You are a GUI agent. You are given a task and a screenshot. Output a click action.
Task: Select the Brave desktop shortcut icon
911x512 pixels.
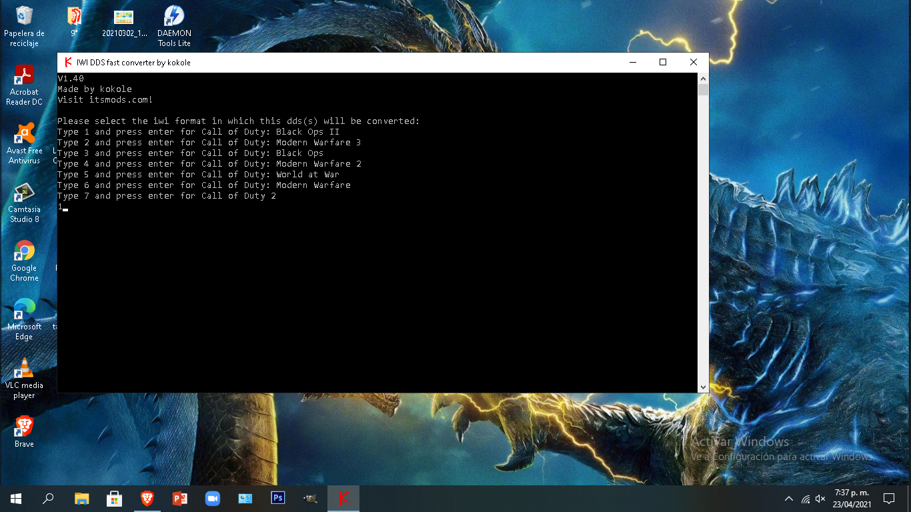point(24,432)
